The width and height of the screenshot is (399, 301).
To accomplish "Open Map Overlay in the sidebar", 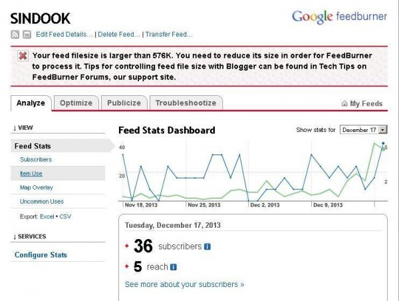I will click(x=35, y=188).
